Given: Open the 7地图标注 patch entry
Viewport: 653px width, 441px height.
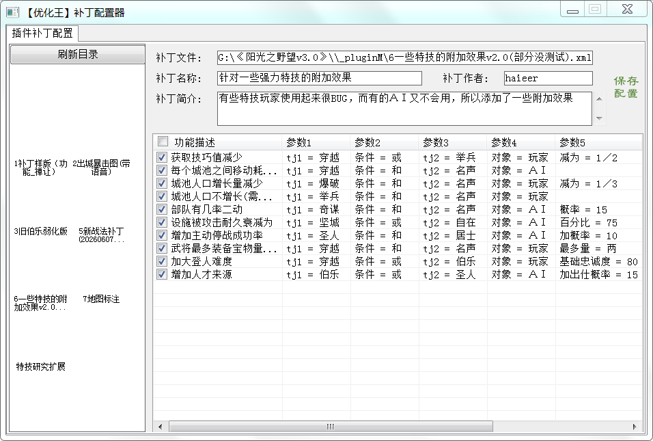Looking at the screenshot, I should 101,299.
